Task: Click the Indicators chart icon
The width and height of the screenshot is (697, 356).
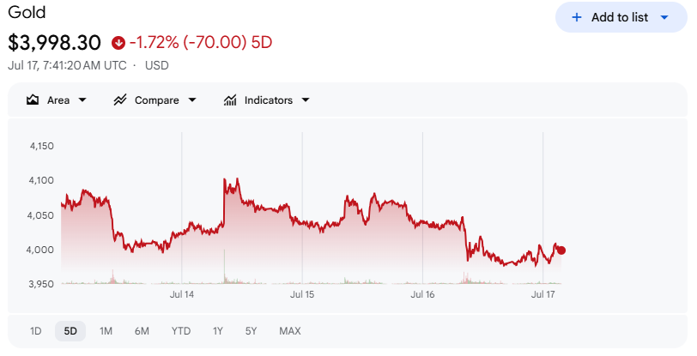Action: pos(230,100)
